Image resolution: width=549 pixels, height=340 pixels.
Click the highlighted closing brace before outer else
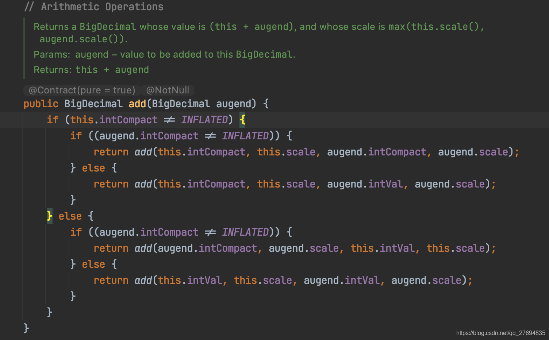click(49, 216)
